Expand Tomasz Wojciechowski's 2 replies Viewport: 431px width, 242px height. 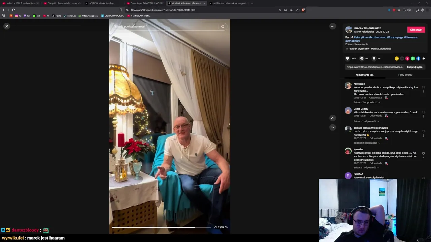point(367,143)
